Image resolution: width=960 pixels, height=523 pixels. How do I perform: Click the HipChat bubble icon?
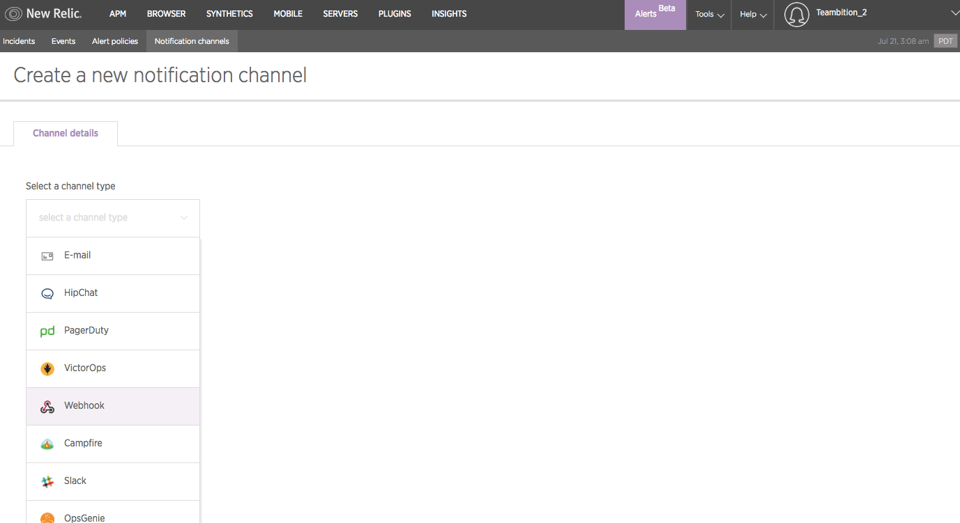47,294
